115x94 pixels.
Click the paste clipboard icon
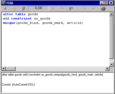click(x=71, y=9)
